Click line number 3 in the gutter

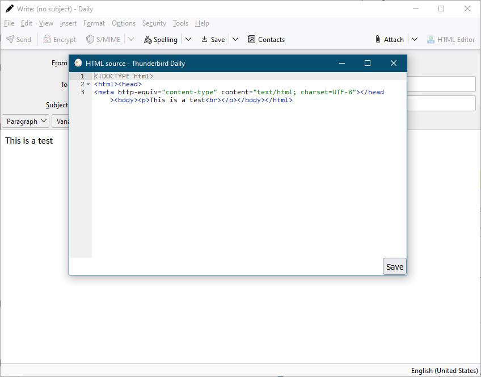point(82,92)
